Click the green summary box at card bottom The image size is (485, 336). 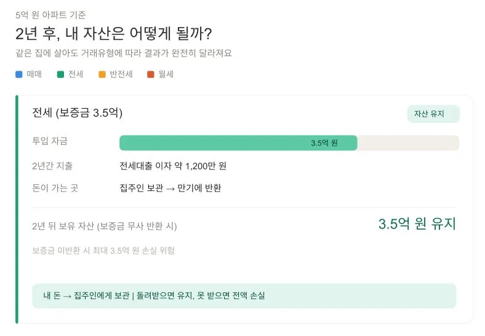click(244, 295)
